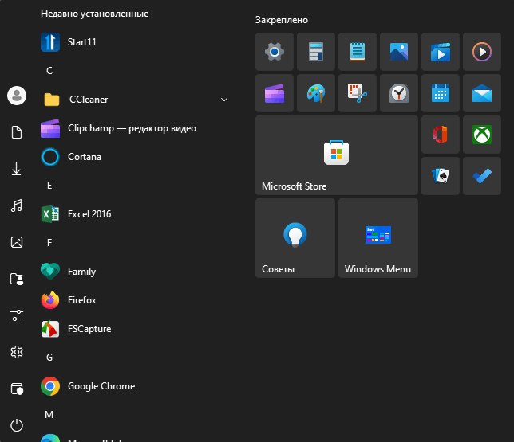Launch the Calendar tile
Viewport: 514px width, 442px height.
[x=441, y=93]
